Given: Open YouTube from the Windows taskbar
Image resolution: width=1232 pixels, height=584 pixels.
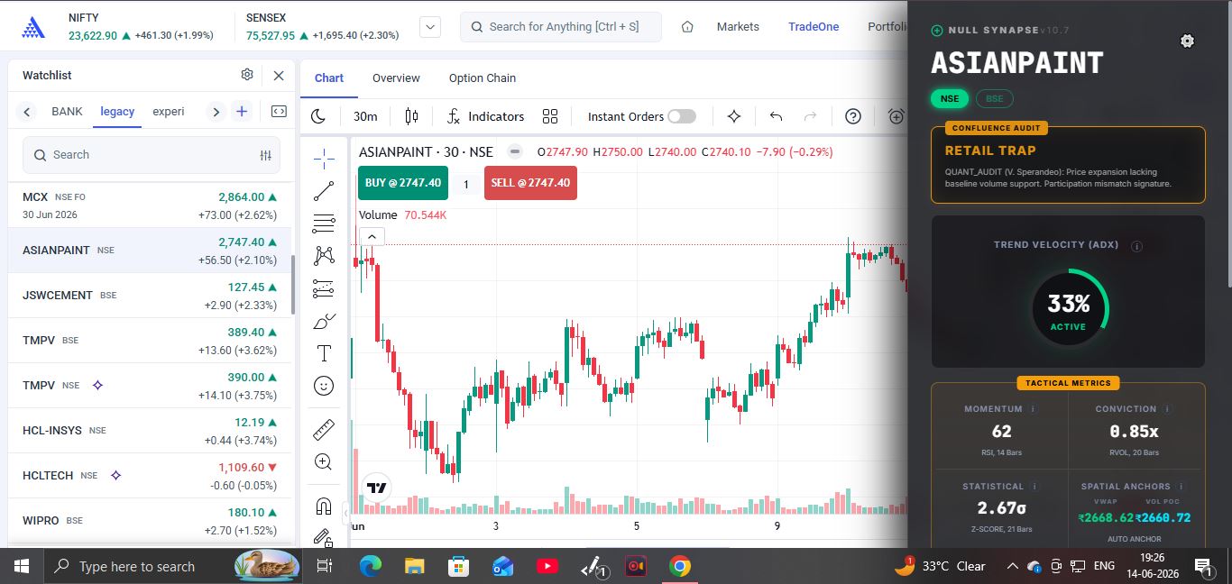Looking at the screenshot, I should (x=547, y=566).
